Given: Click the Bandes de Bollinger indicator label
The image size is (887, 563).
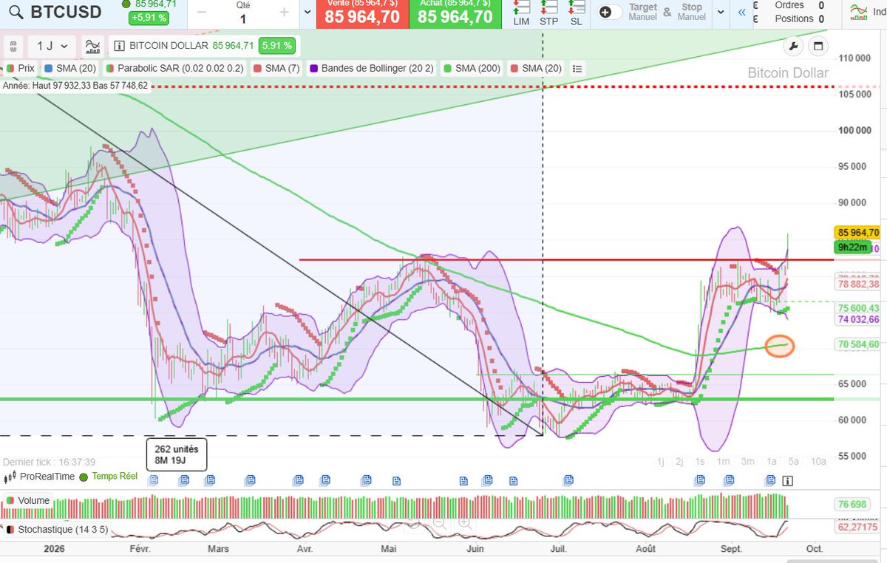Looking at the screenshot, I should point(373,68).
